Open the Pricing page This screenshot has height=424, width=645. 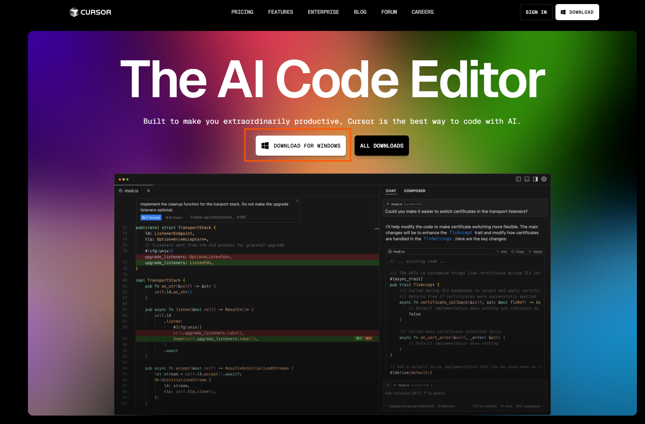pos(242,12)
